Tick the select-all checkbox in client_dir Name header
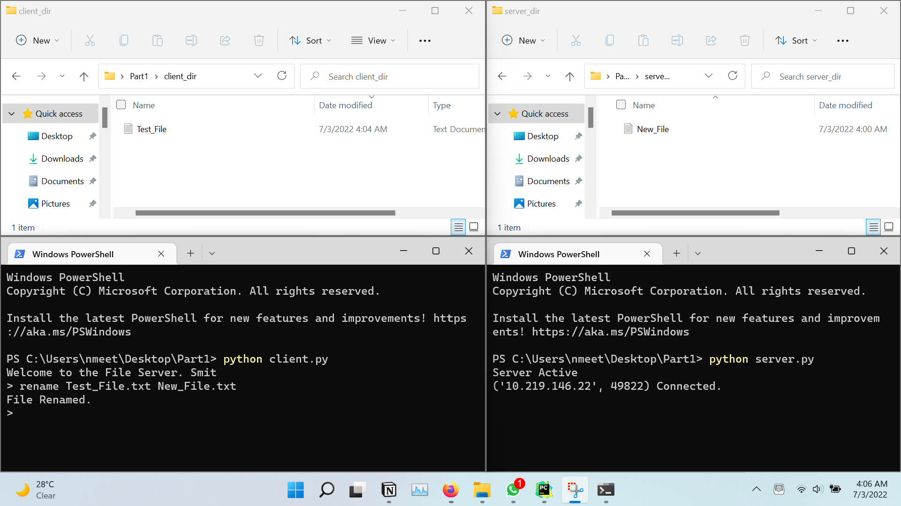Viewport: 901px width, 506px height. coord(121,105)
